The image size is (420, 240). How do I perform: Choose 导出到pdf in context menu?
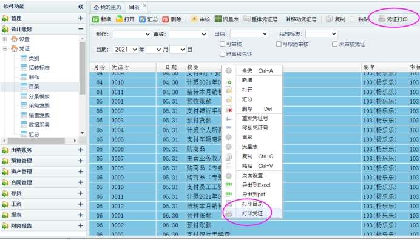pyautogui.click(x=252, y=195)
